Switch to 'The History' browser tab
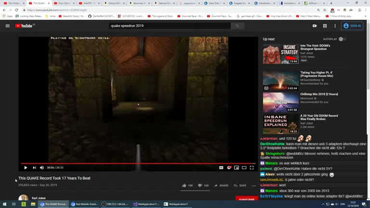This screenshot has width=370, height=208. (14, 3)
